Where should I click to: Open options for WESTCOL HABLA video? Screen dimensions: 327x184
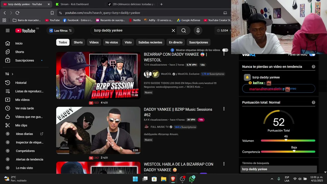224,164
